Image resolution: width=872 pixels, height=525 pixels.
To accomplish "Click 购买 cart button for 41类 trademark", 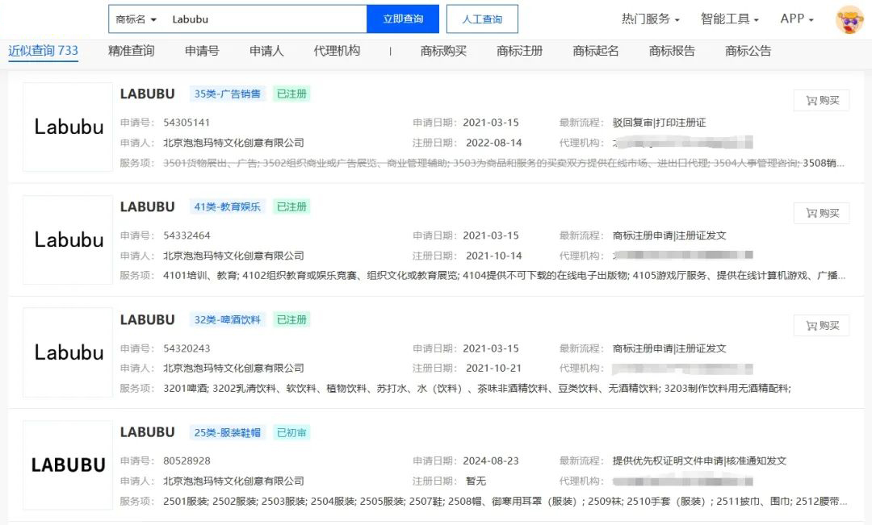I will pyautogui.click(x=821, y=213).
